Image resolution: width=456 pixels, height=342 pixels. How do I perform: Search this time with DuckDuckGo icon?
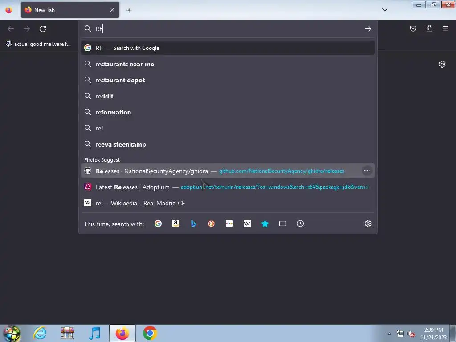(x=212, y=224)
